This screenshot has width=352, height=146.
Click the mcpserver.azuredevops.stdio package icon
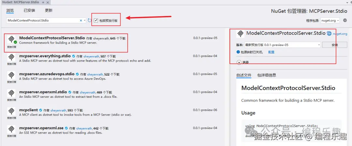(11, 75)
